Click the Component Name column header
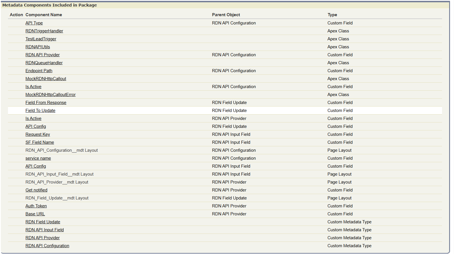454x254 pixels. point(44,15)
